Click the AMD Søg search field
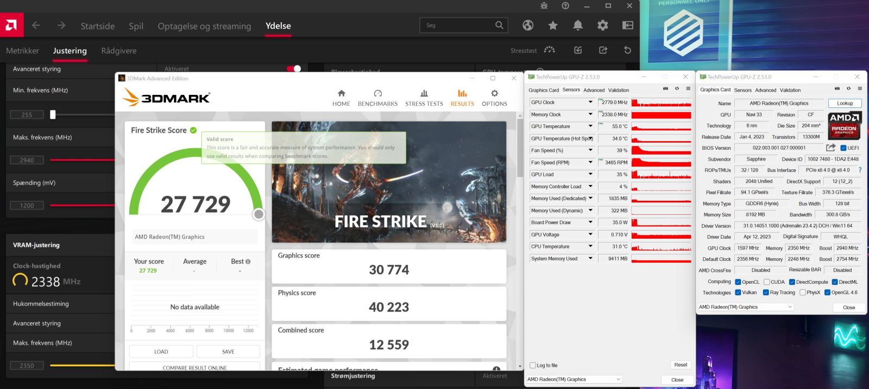The height and width of the screenshot is (389, 869). point(464,25)
